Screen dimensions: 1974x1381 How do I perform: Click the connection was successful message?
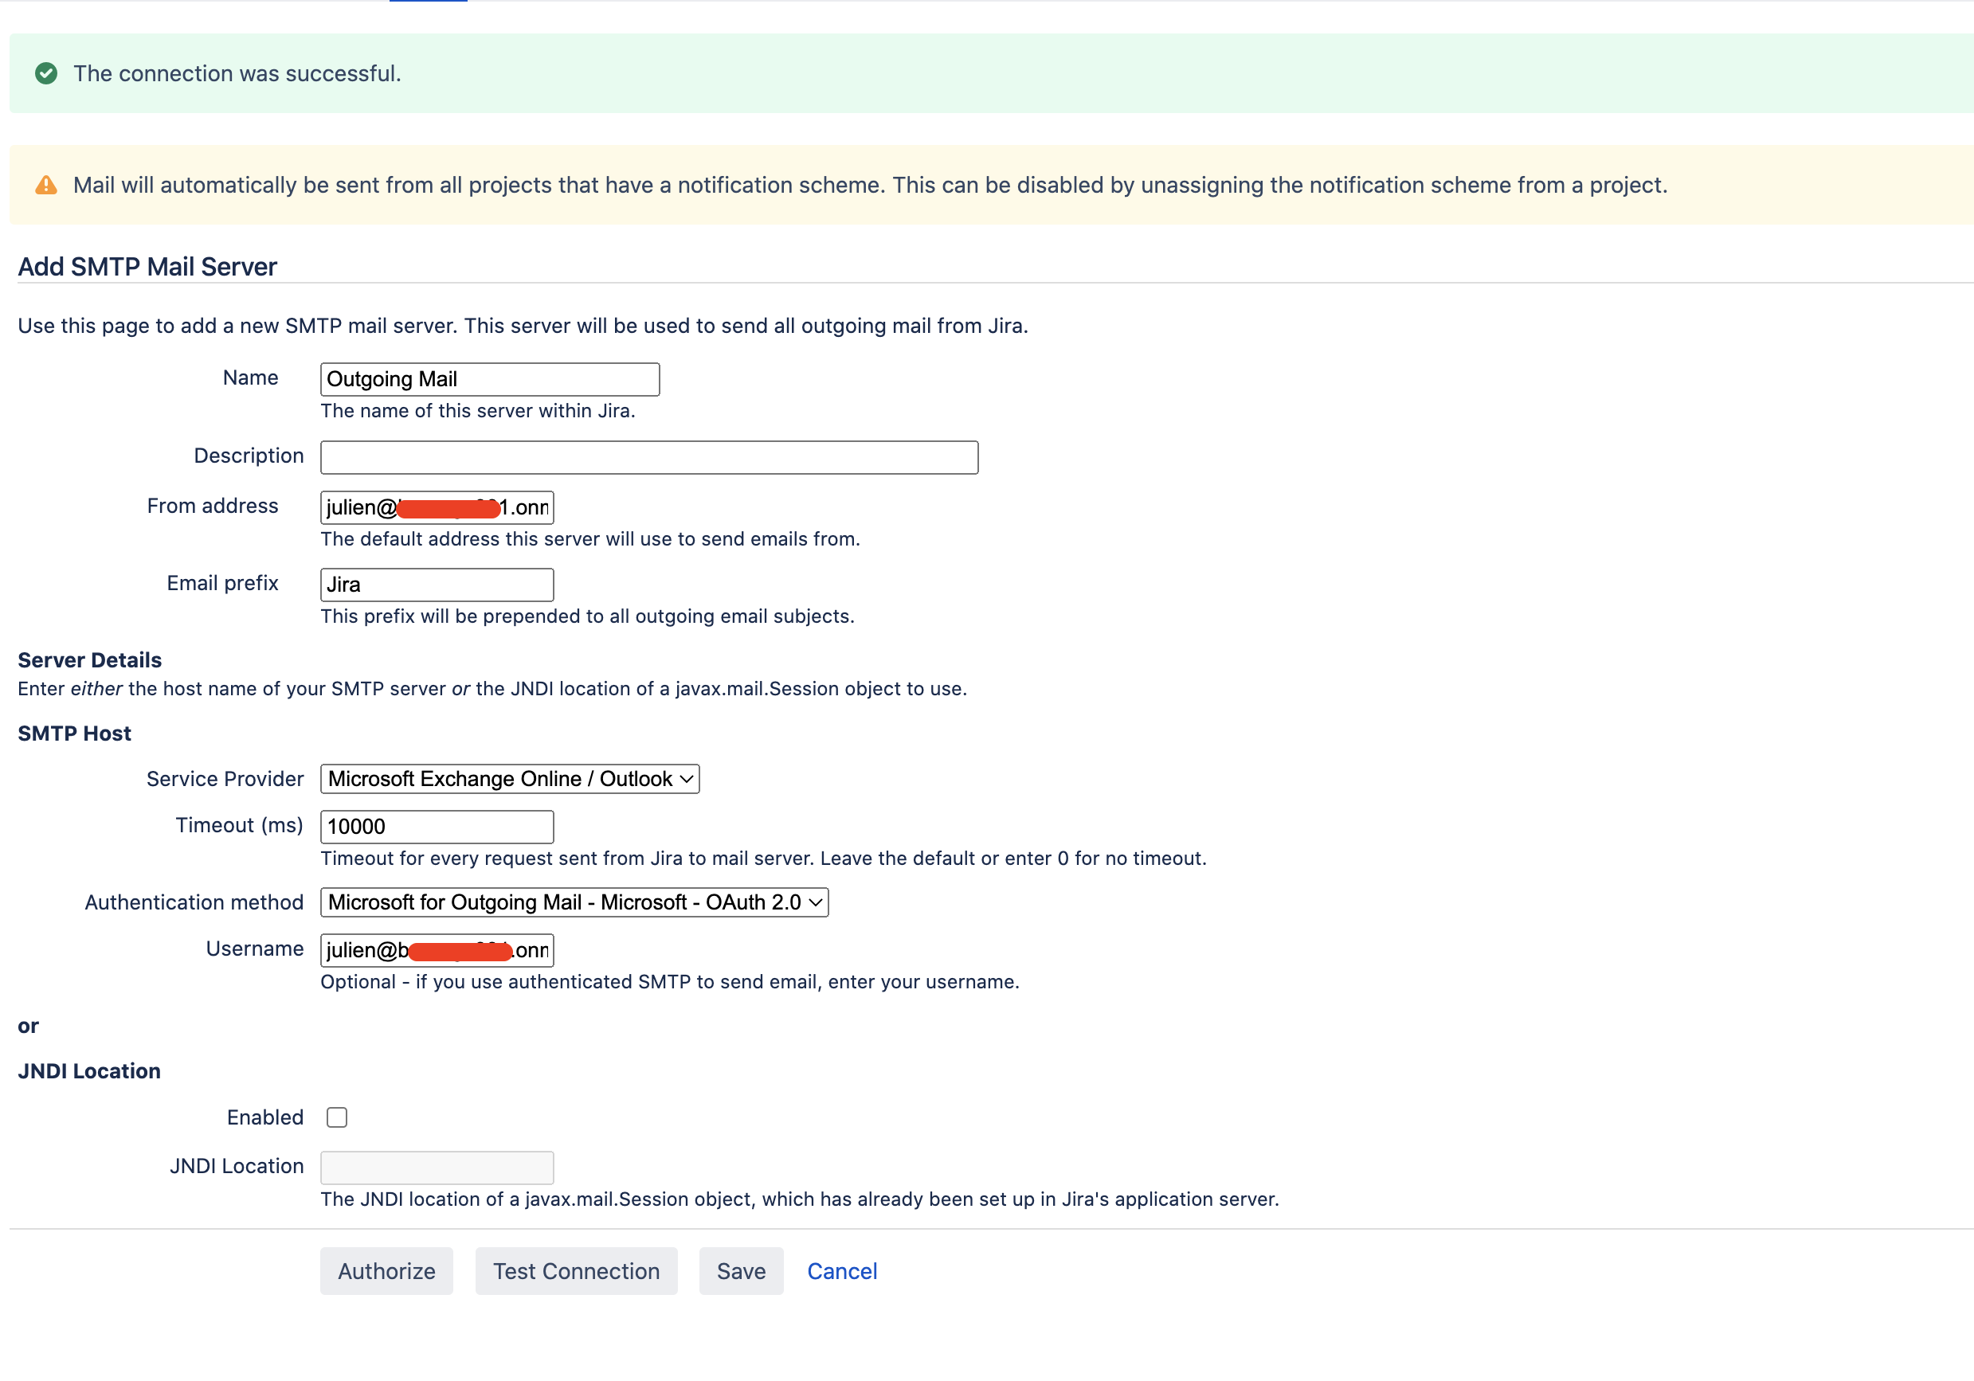(237, 74)
